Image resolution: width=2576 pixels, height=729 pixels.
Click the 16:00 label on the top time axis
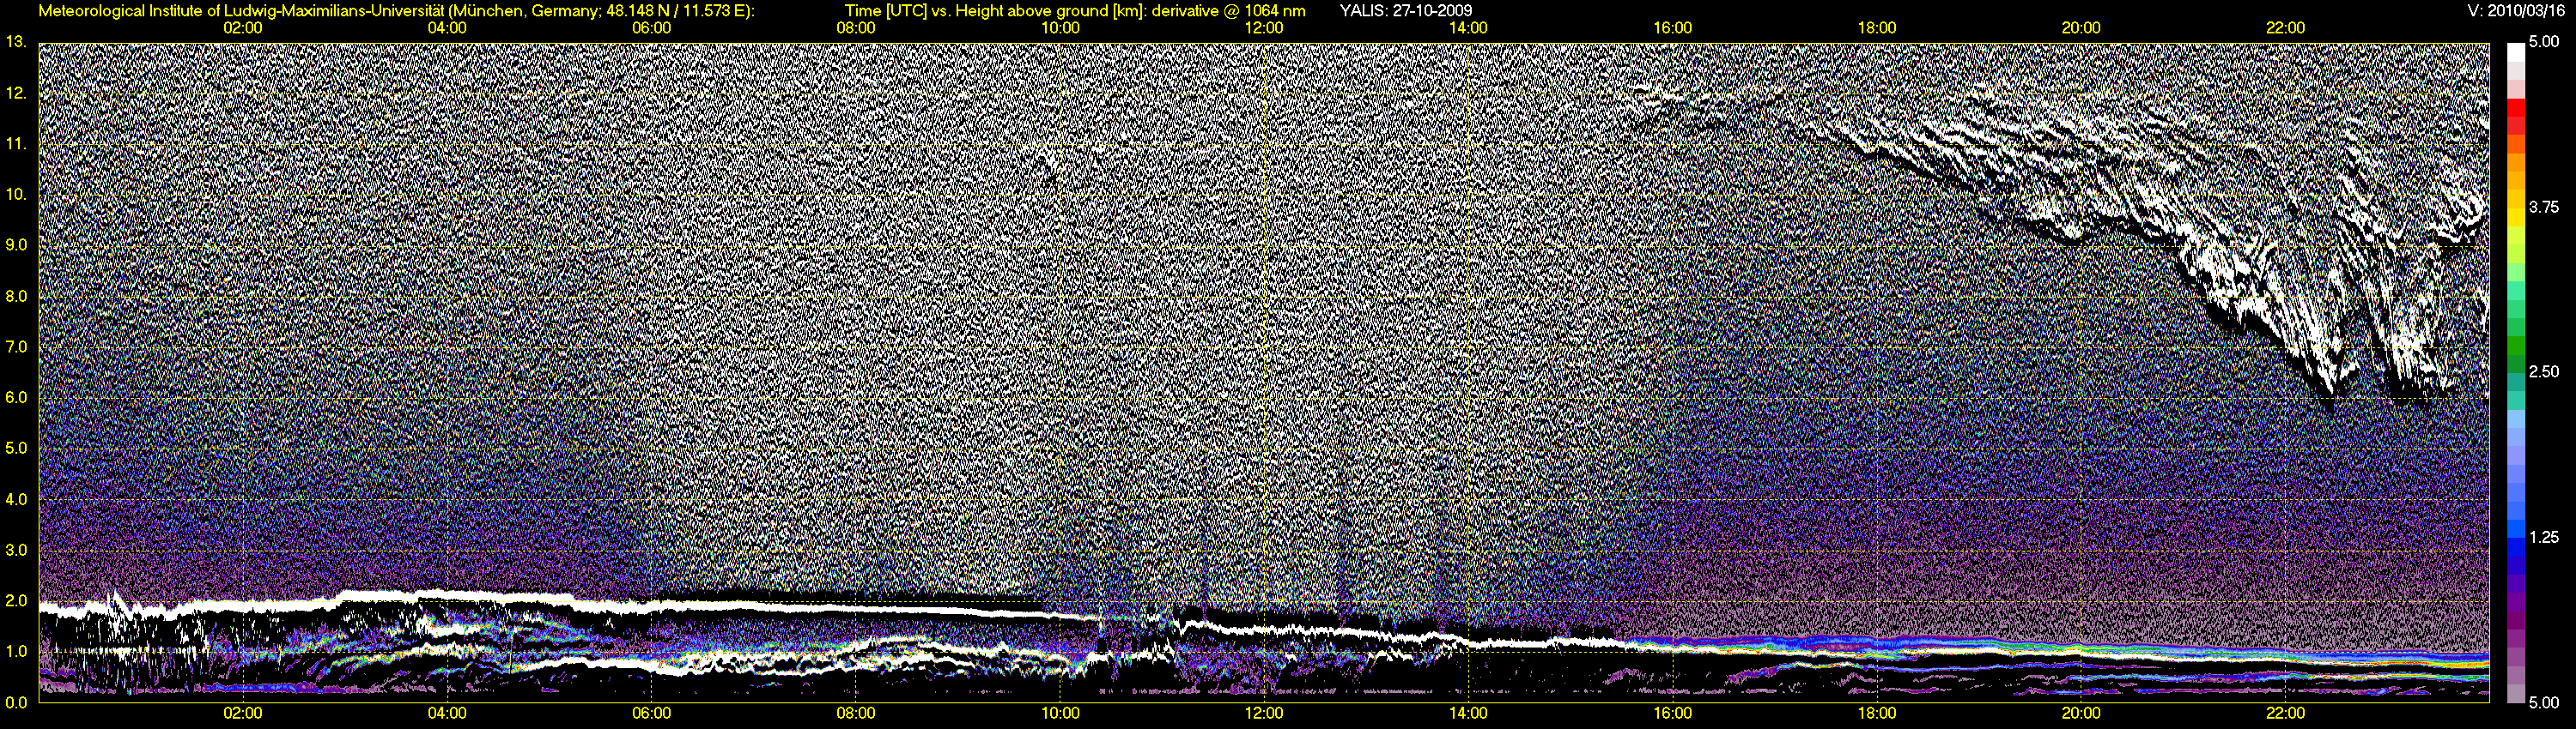1673,28
